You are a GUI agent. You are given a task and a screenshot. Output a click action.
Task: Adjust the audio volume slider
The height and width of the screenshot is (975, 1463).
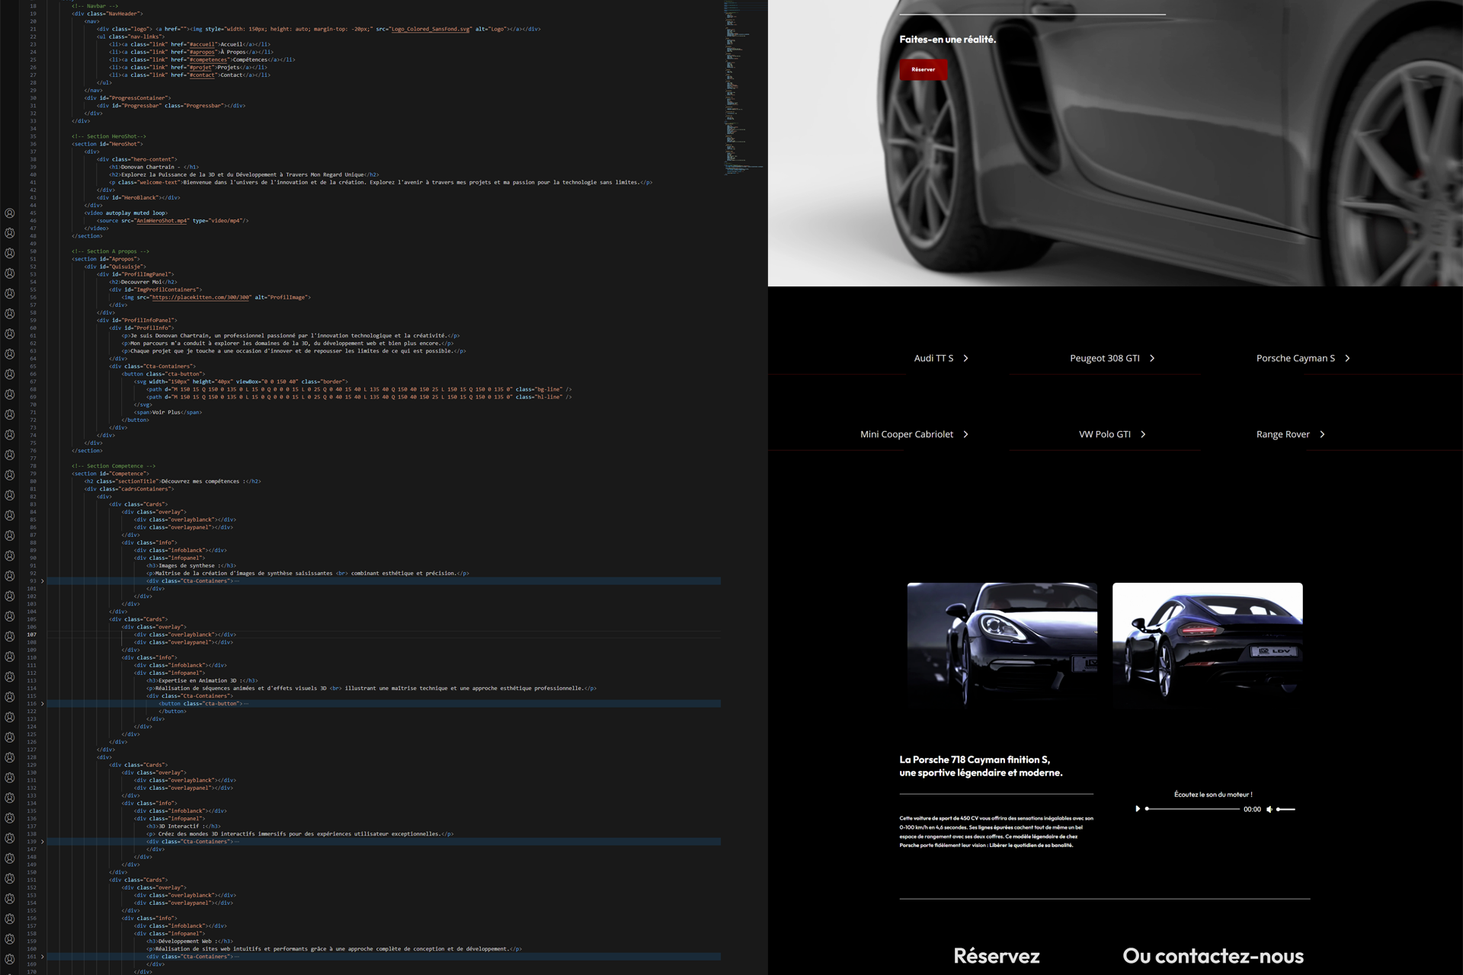click(1286, 809)
